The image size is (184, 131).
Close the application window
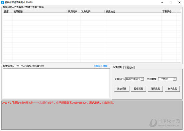(179, 2)
